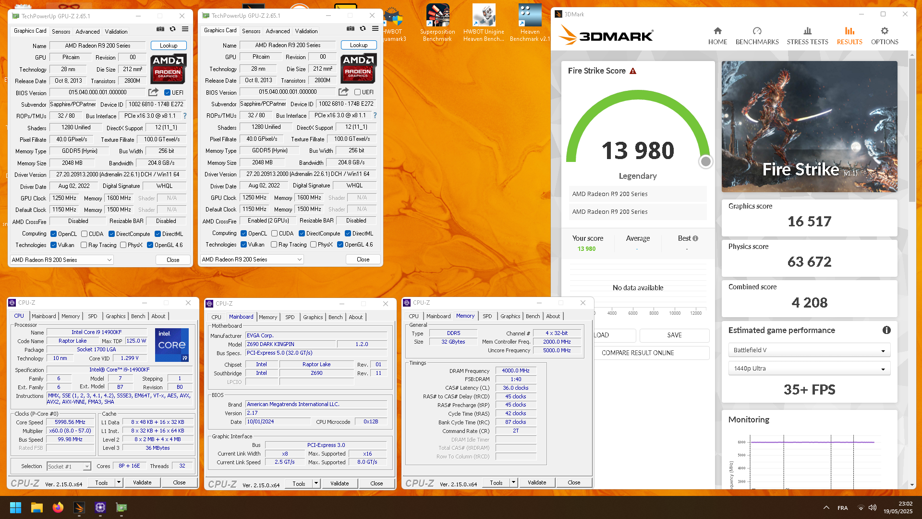Open Battlefield V game dropdown
922x519 pixels.
[x=809, y=350]
